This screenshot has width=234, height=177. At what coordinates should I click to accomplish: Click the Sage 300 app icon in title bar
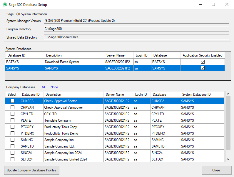click(x=5, y=4)
